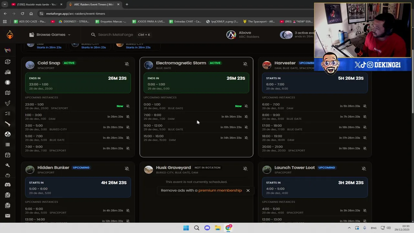414x233 pixels.
Task: Toggle Hidden Bunker event notification bell
Action: coord(127,169)
